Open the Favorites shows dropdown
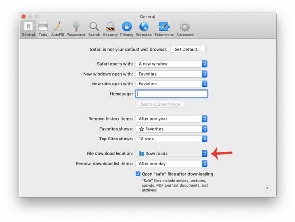The image size is (295, 222). point(172,129)
